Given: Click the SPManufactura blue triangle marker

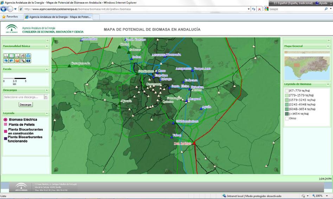Looking at the screenshot, I should (x=173, y=123).
